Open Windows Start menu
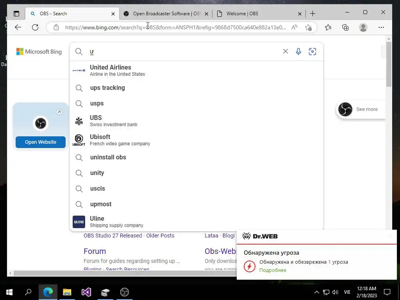400x300 pixels. pos(9,292)
